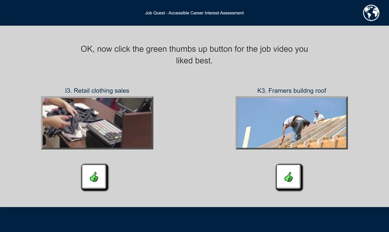Image resolution: width=389 pixels, height=232 pixels.
Task: Click thumbs up for Framers building roof
Action: [x=289, y=177]
